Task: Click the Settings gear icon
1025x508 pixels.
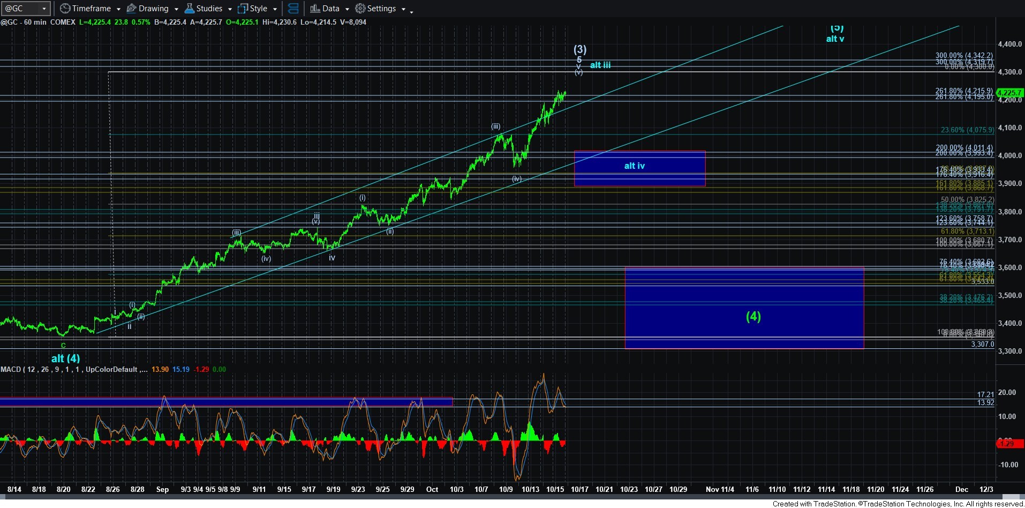Action: tap(360, 9)
